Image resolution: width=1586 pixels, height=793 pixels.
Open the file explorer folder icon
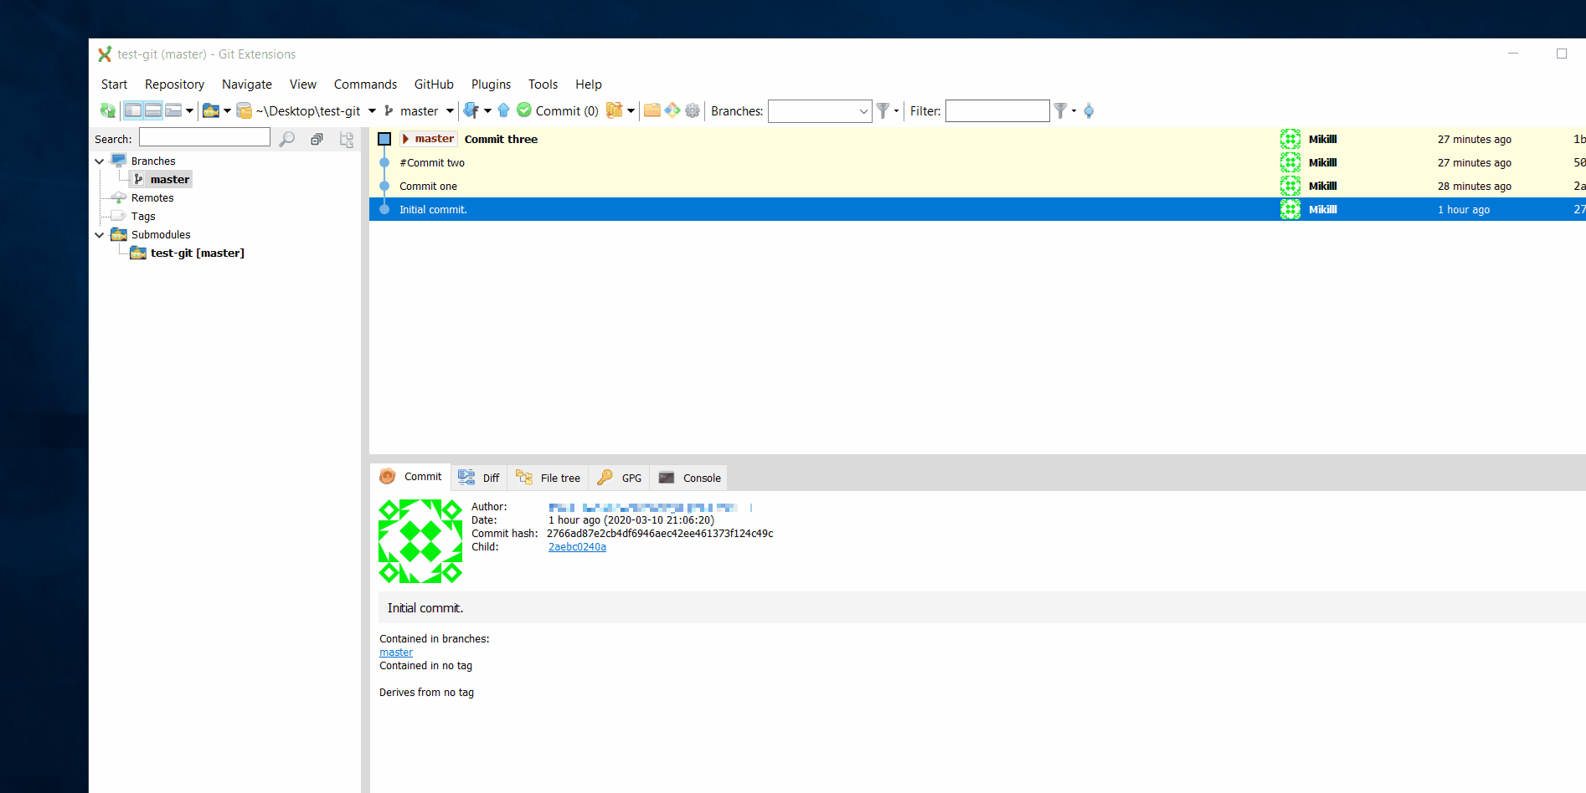(x=651, y=110)
